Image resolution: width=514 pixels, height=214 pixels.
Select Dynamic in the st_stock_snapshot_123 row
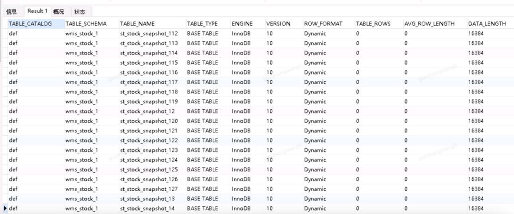point(328,150)
